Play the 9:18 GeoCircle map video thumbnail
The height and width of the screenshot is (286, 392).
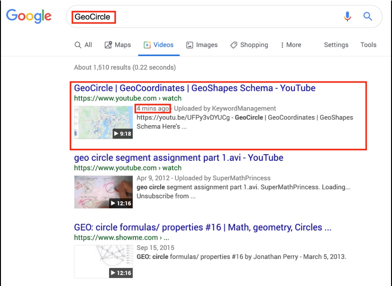click(x=103, y=122)
